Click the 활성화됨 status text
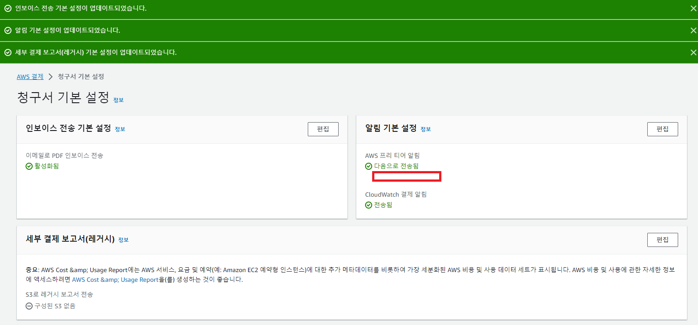 pyautogui.click(x=47, y=166)
